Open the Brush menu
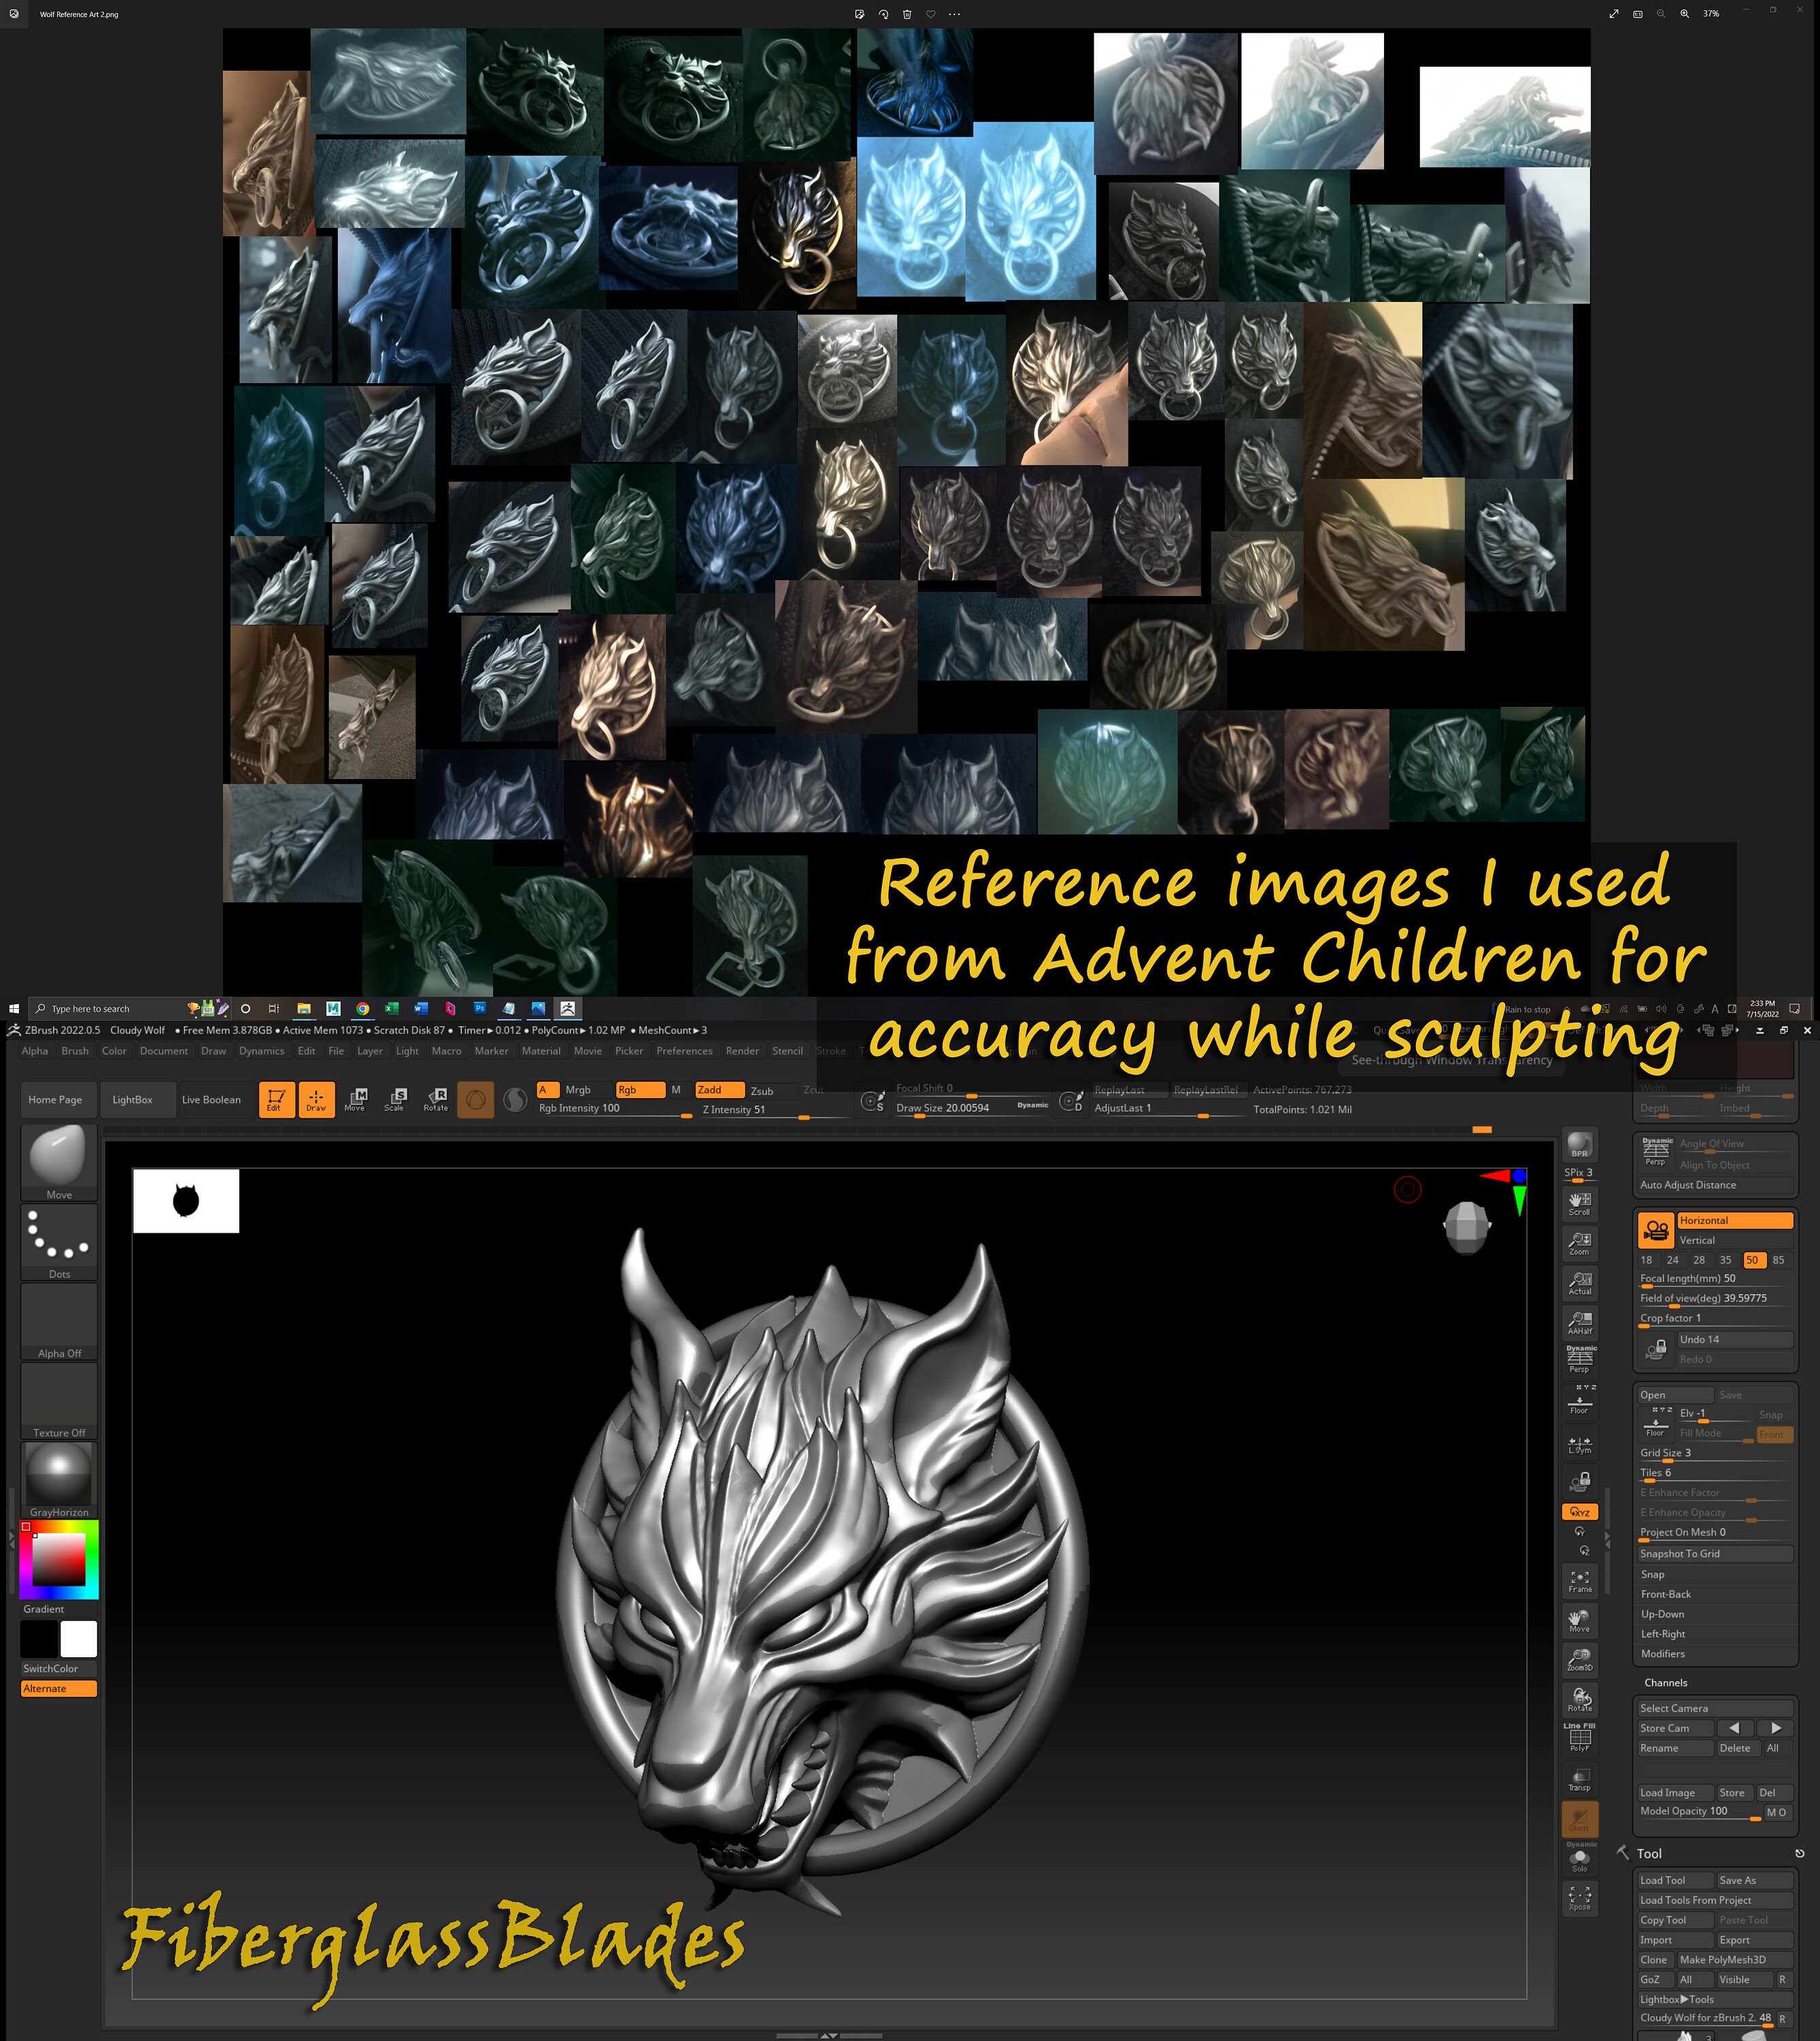 tap(75, 1050)
